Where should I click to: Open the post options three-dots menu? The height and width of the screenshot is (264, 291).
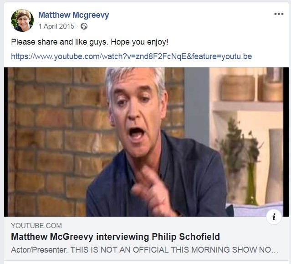click(279, 14)
